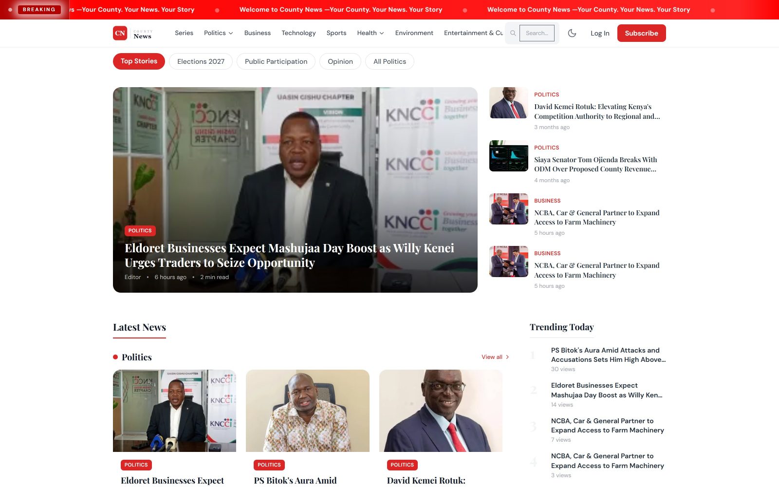Click the Trending Today heading
This screenshot has height=487, width=779.
point(562,327)
